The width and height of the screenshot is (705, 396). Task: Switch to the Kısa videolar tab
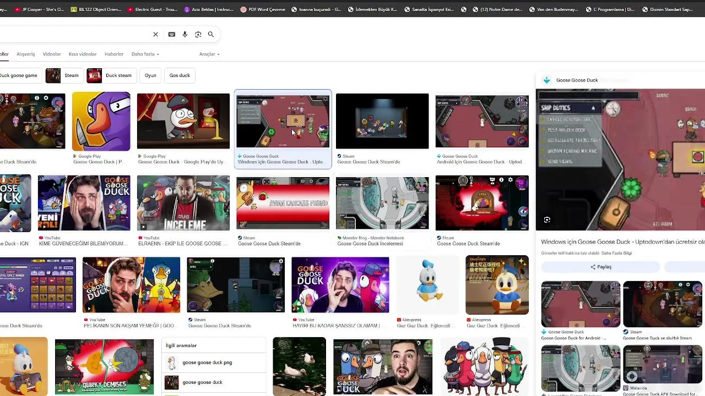(83, 54)
